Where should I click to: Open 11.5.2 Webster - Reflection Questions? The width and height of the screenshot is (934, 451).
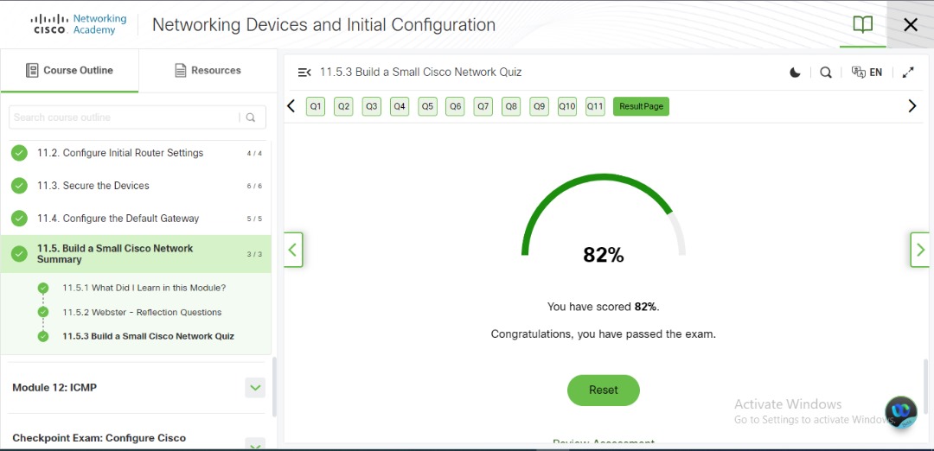[142, 313]
